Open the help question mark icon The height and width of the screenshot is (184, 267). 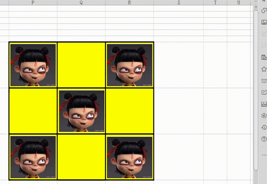point(264,139)
